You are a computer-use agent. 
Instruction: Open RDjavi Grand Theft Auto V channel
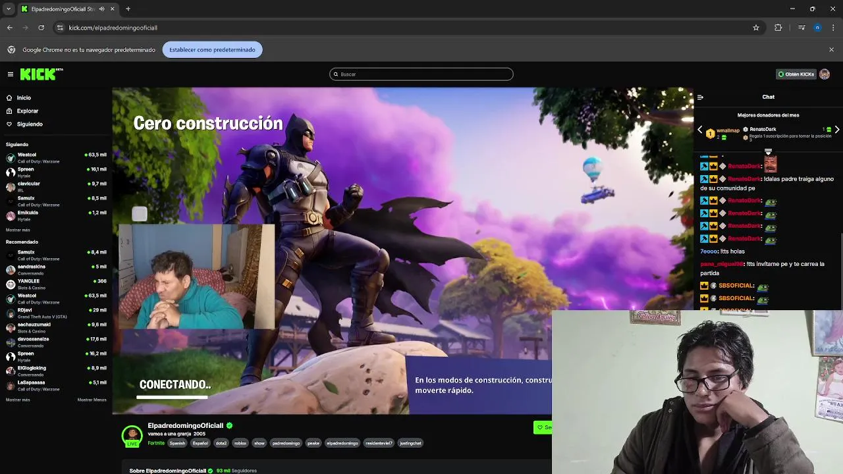[56, 313]
